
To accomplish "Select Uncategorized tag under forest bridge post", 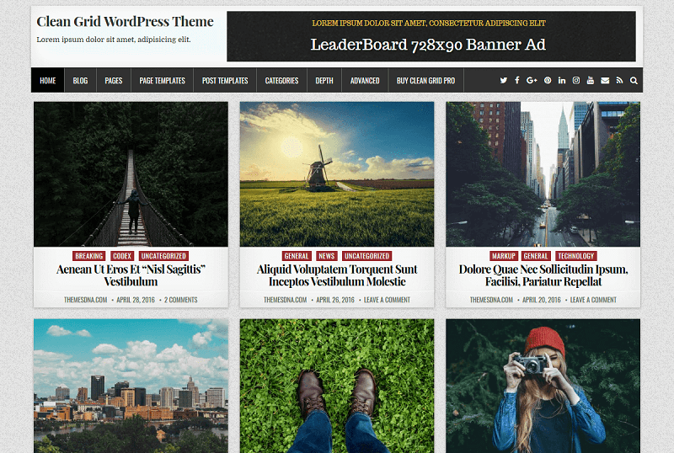I will pyautogui.click(x=163, y=256).
